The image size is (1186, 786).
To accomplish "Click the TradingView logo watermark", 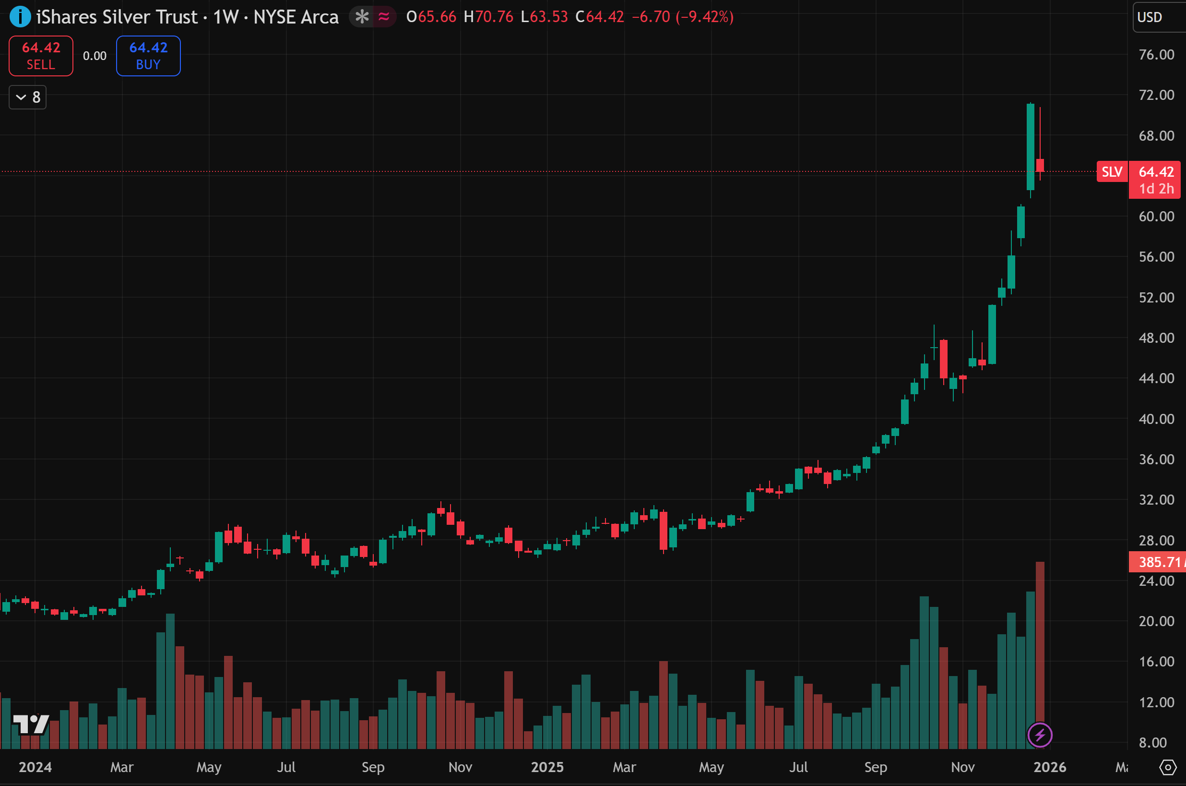I will pos(31,725).
